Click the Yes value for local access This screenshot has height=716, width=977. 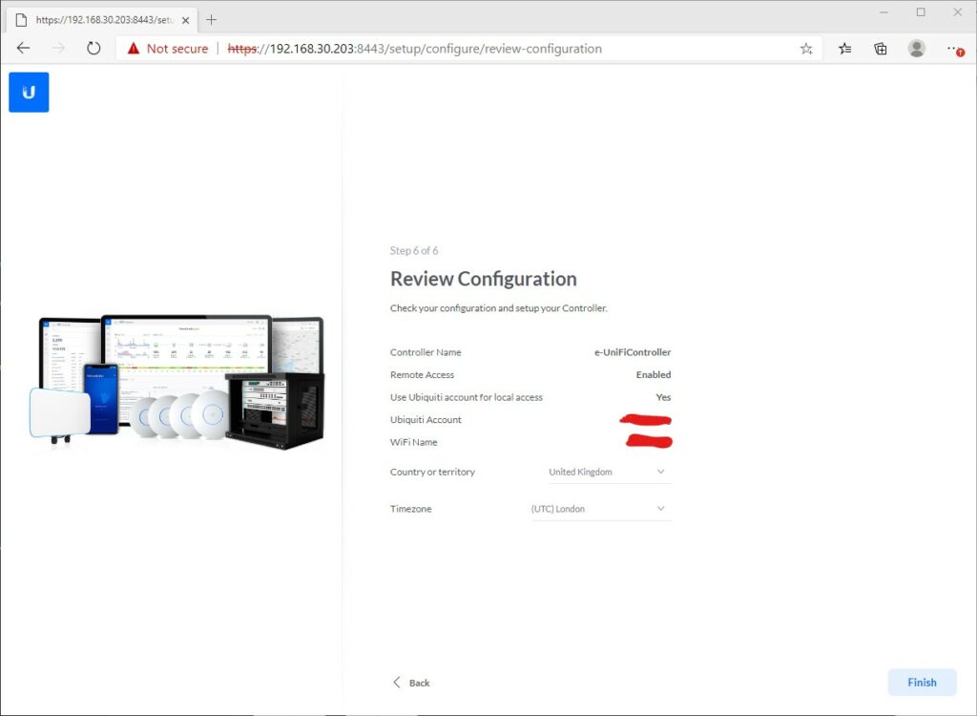[x=663, y=397]
